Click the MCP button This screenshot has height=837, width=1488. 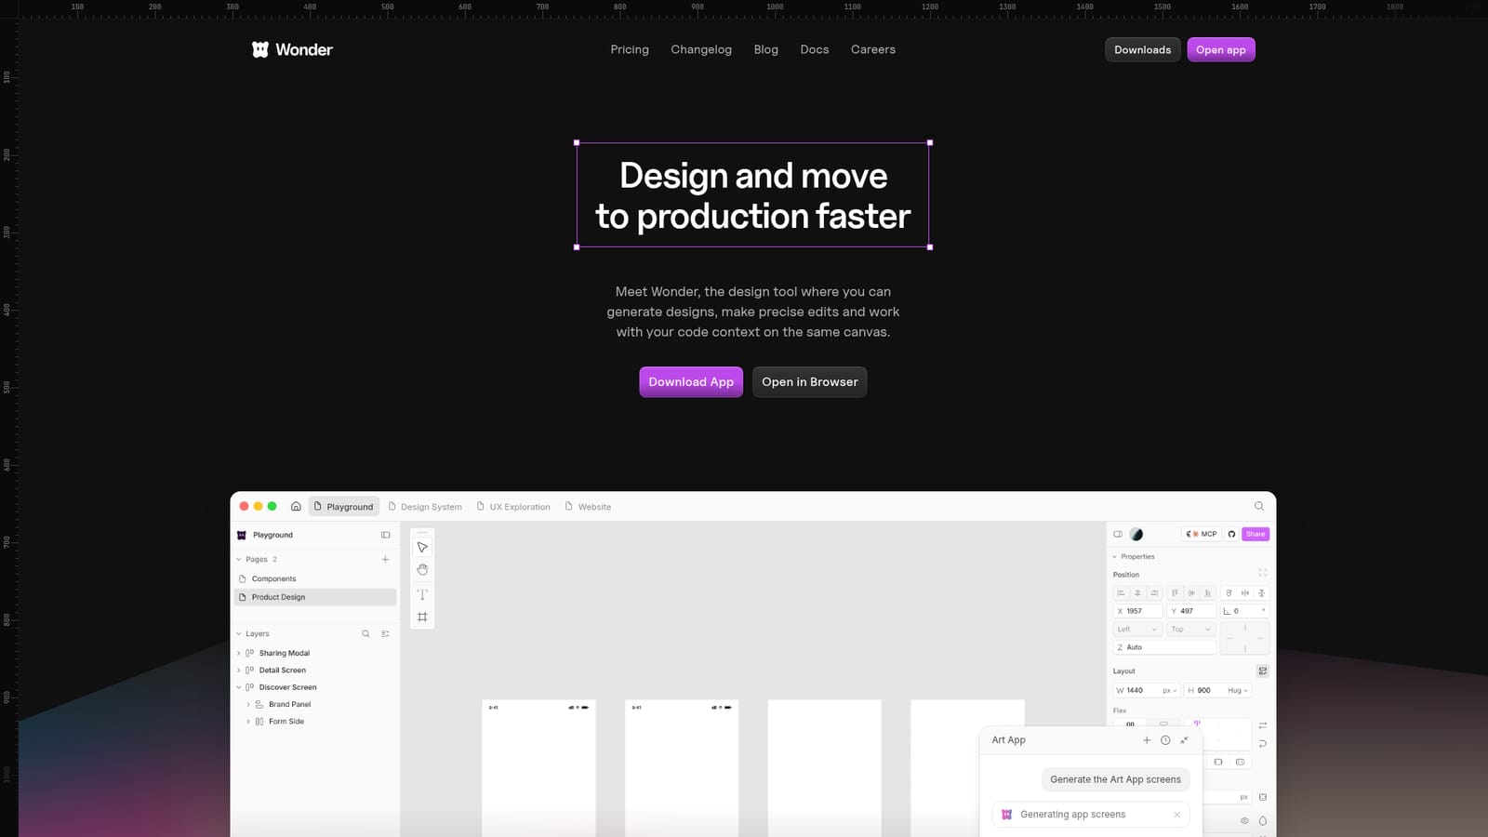click(1202, 534)
